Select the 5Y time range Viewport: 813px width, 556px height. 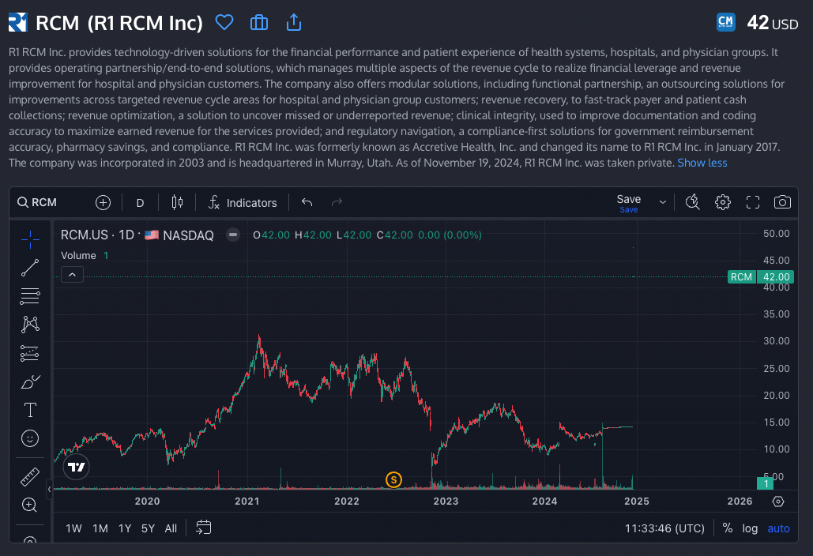[x=149, y=528]
